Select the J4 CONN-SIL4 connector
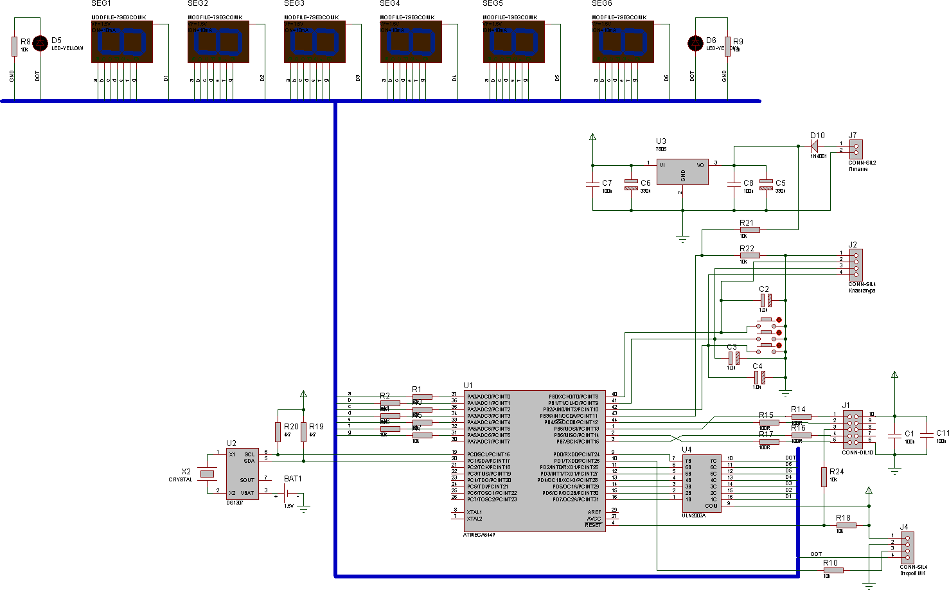The image size is (949, 590). (907, 546)
